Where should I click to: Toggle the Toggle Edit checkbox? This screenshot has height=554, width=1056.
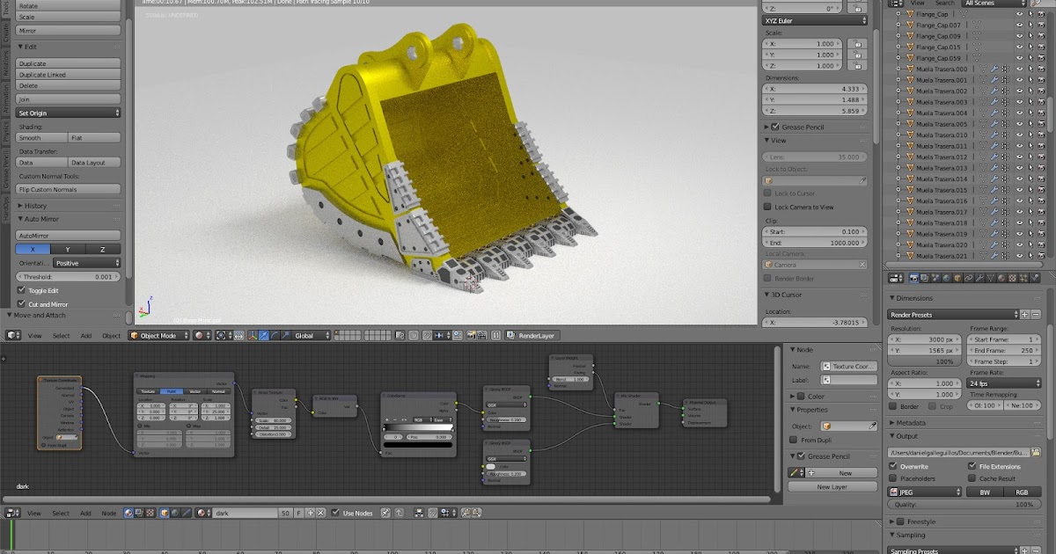click(x=22, y=290)
